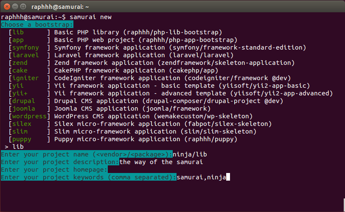
Task: Select the 'symfony' bootstrap key
Action: click(x=25, y=48)
